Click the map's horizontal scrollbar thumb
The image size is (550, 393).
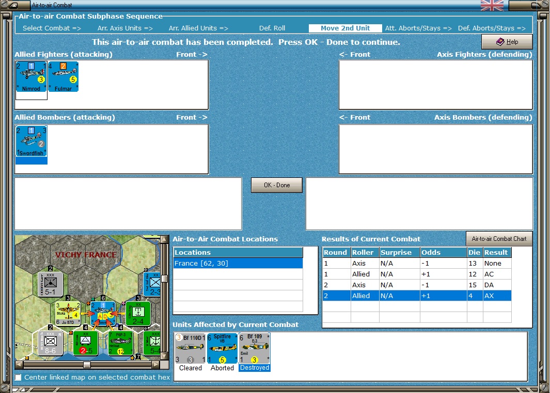pyautogui.click(x=87, y=365)
